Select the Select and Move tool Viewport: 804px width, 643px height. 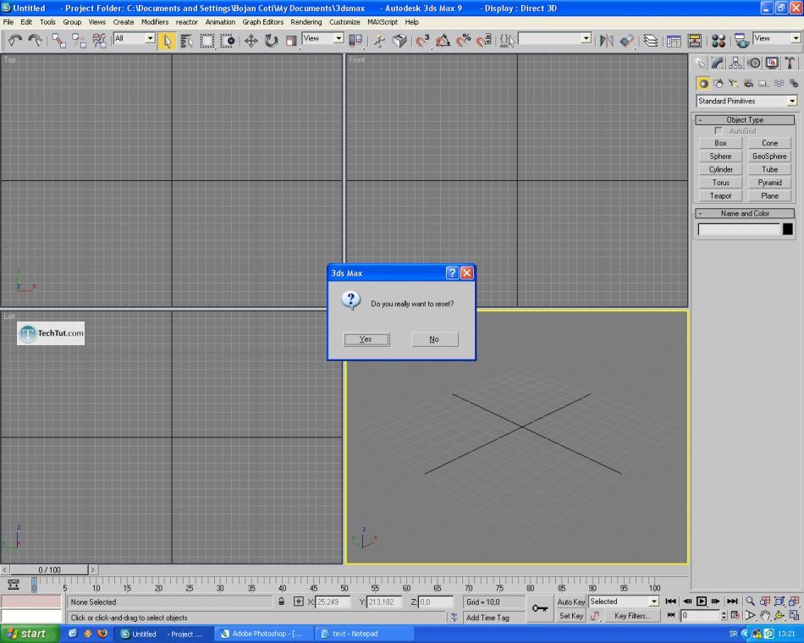click(x=251, y=41)
